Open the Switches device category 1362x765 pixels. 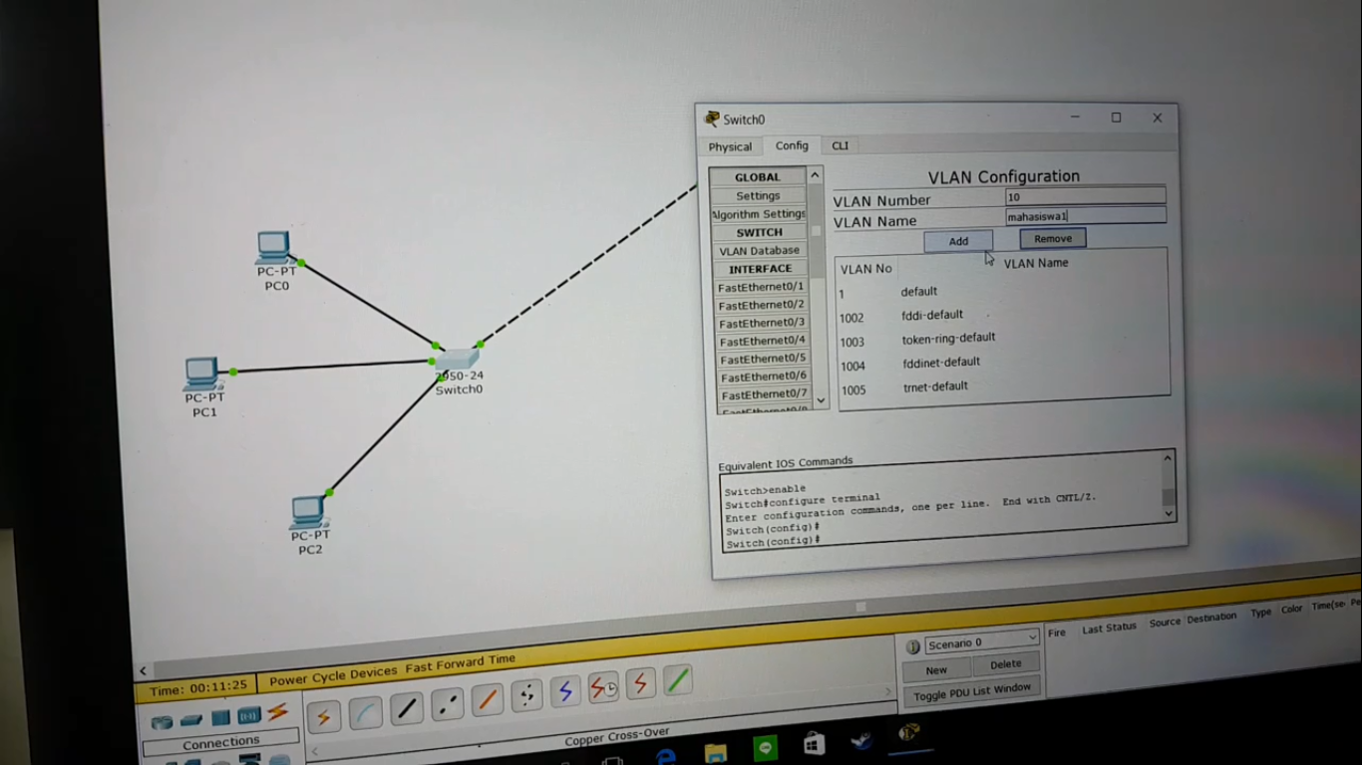point(191,719)
